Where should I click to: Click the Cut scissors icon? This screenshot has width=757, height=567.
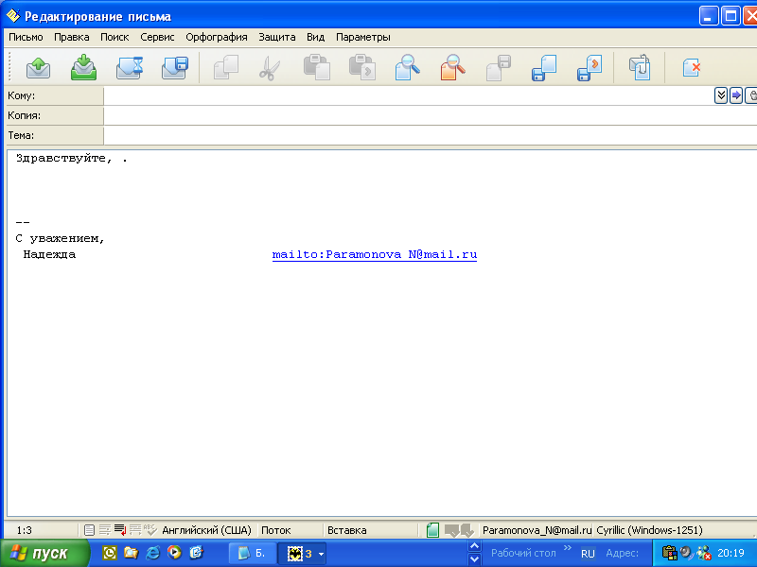tap(270, 67)
